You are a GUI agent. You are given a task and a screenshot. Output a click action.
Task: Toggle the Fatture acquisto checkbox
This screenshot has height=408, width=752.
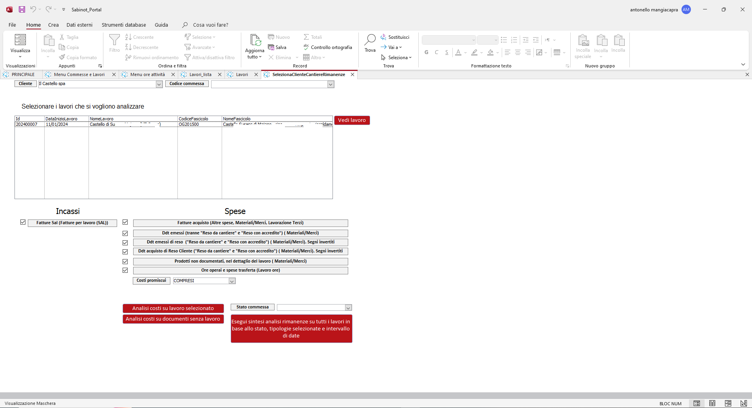(x=125, y=222)
